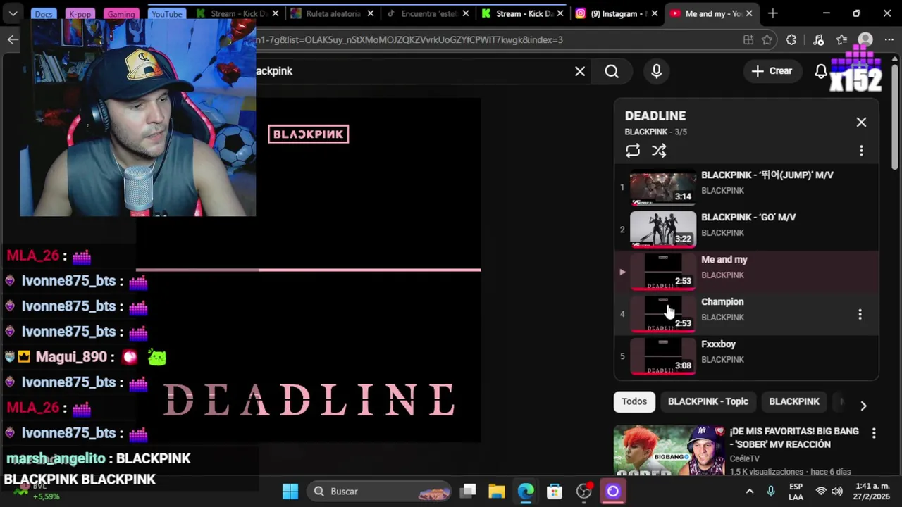Open the BLACKPINK channel logo overlay
The height and width of the screenshot is (507, 902).
coord(309,134)
